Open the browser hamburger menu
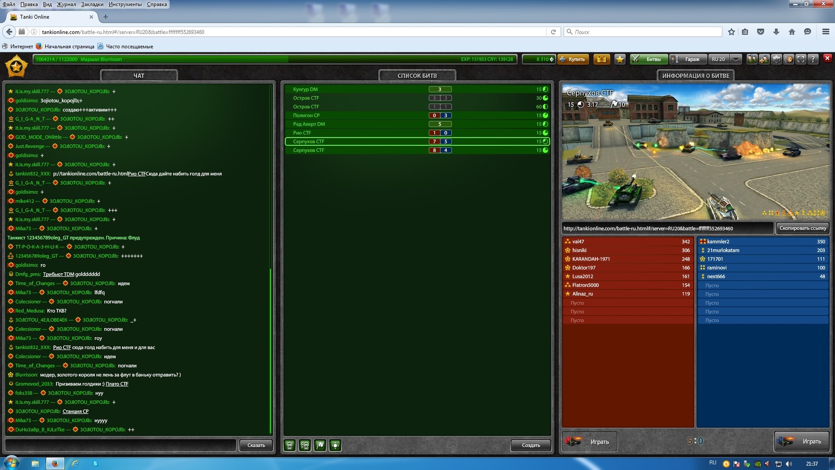Screen dimensions: 835x470 [826, 32]
